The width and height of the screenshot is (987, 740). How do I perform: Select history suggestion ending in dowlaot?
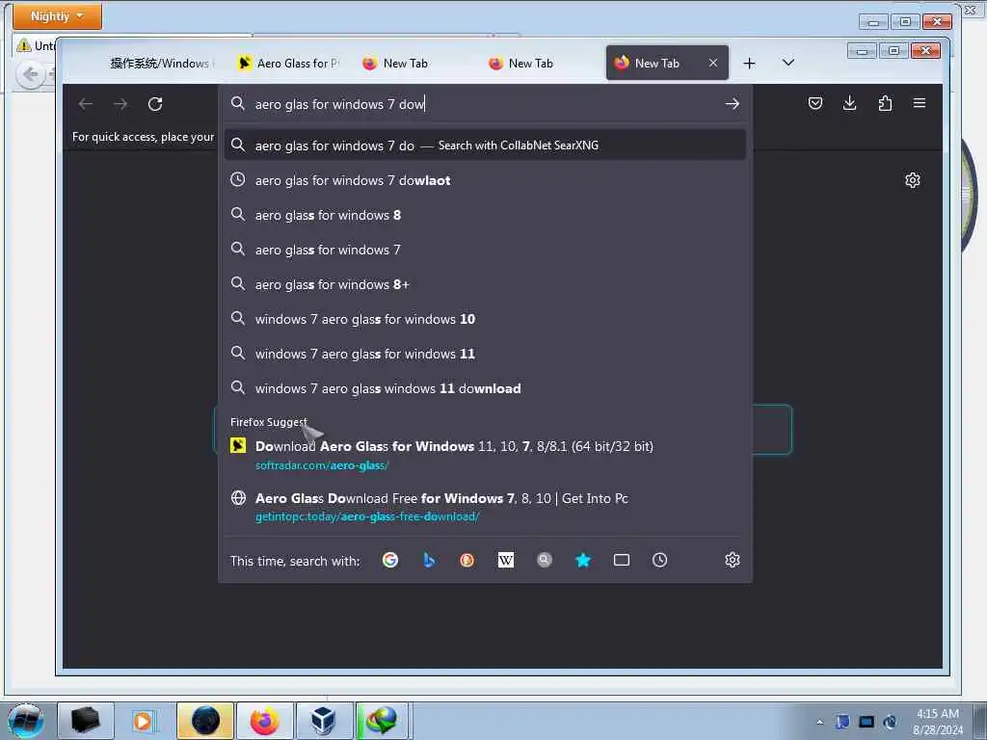pyautogui.click(x=485, y=180)
